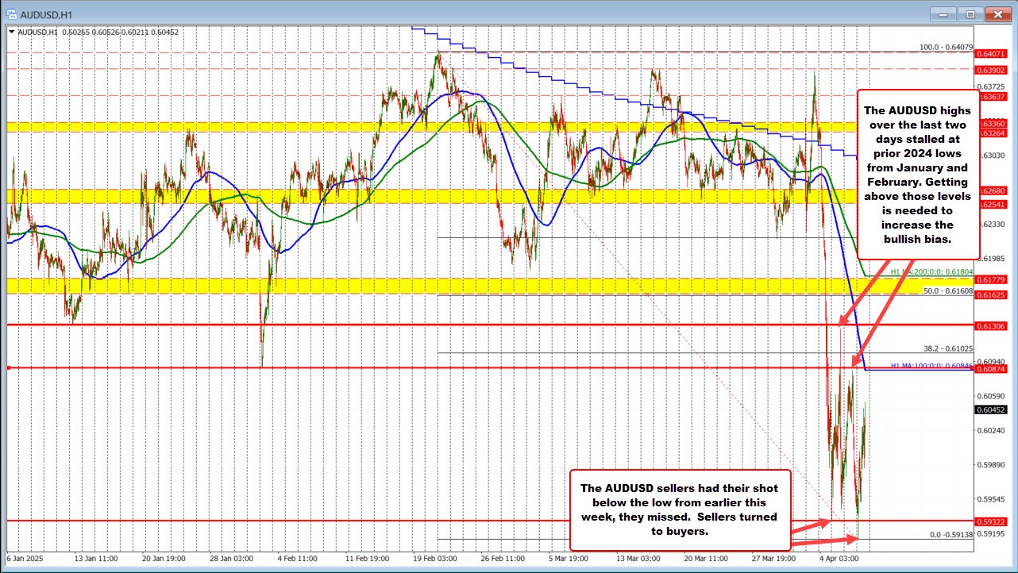
Task: Click the date label 28 Jan 03:00
Action: (x=232, y=558)
